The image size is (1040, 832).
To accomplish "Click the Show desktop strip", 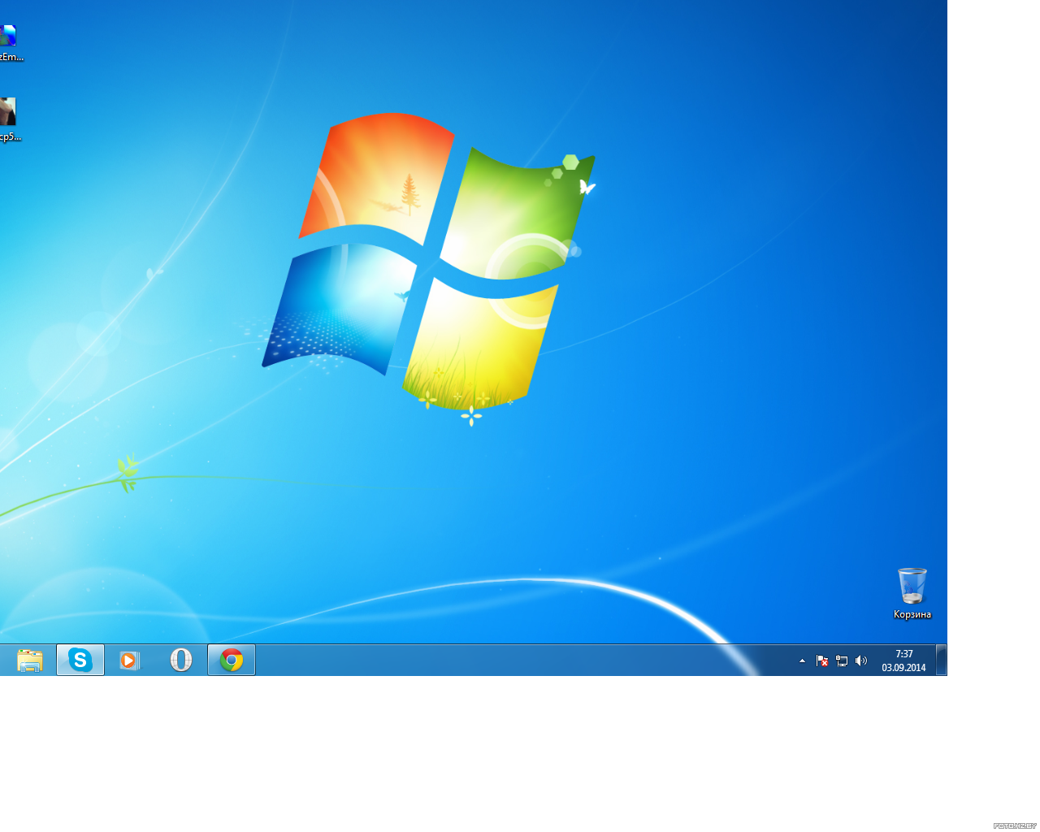I will click(x=941, y=660).
